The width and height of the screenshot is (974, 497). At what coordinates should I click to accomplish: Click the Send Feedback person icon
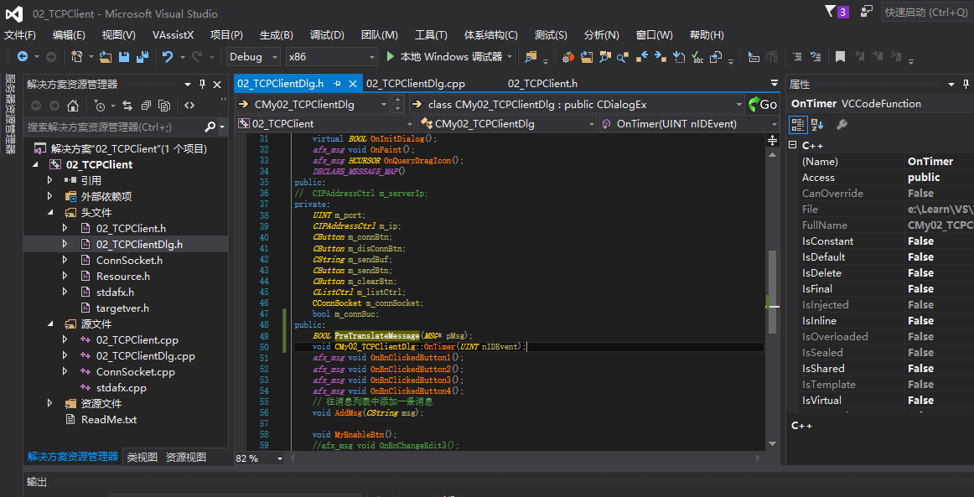866,11
